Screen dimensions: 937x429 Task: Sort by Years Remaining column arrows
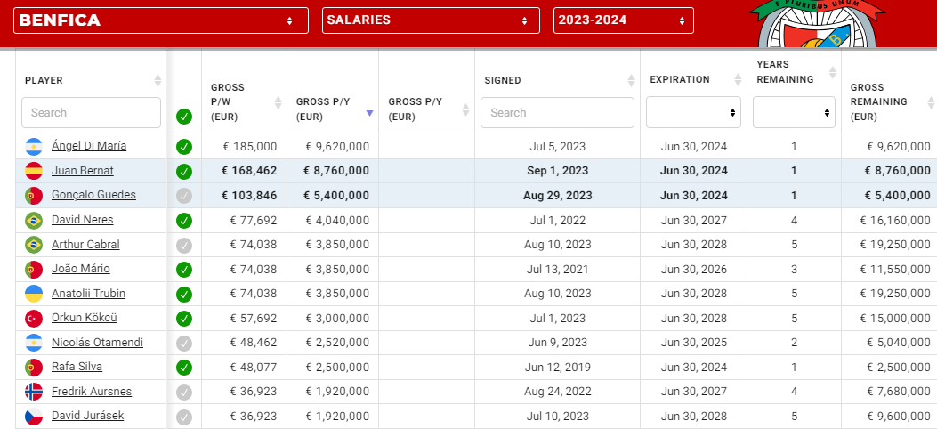[833, 73]
